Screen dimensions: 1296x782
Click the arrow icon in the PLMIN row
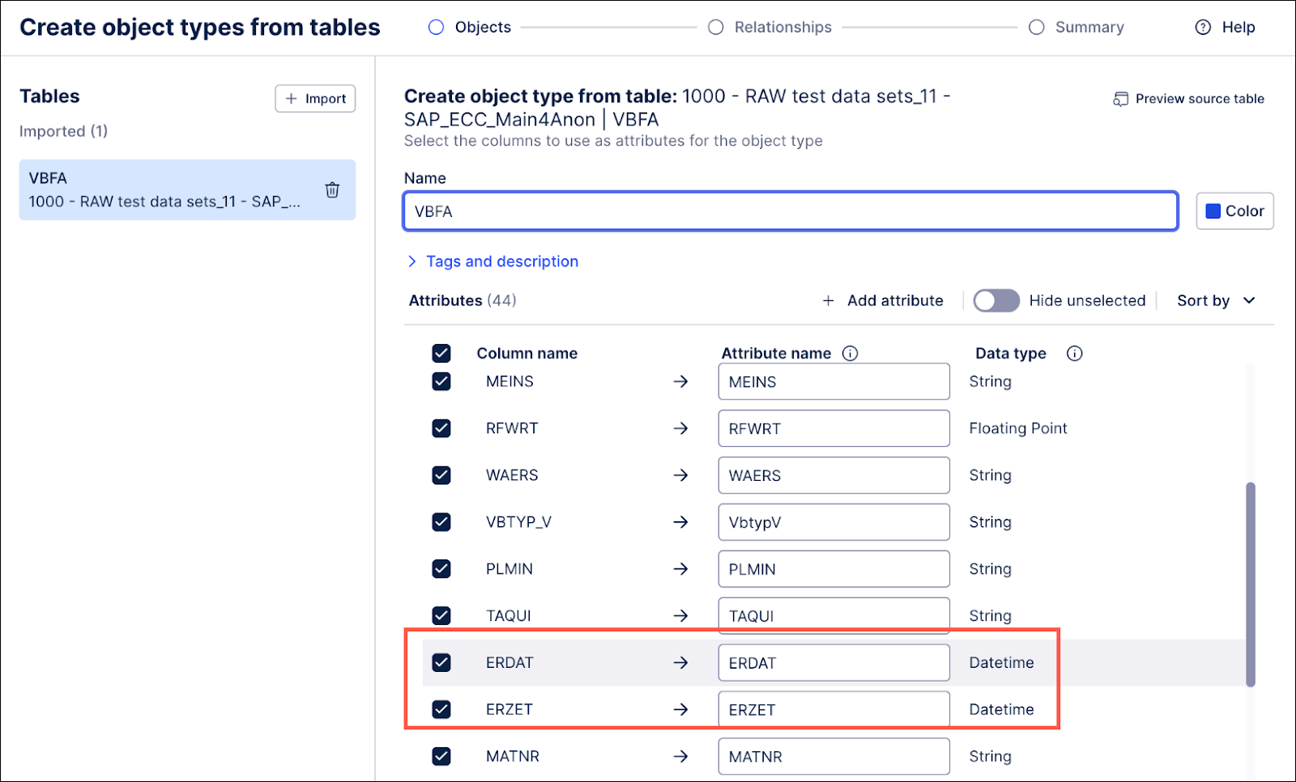[680, 569]
